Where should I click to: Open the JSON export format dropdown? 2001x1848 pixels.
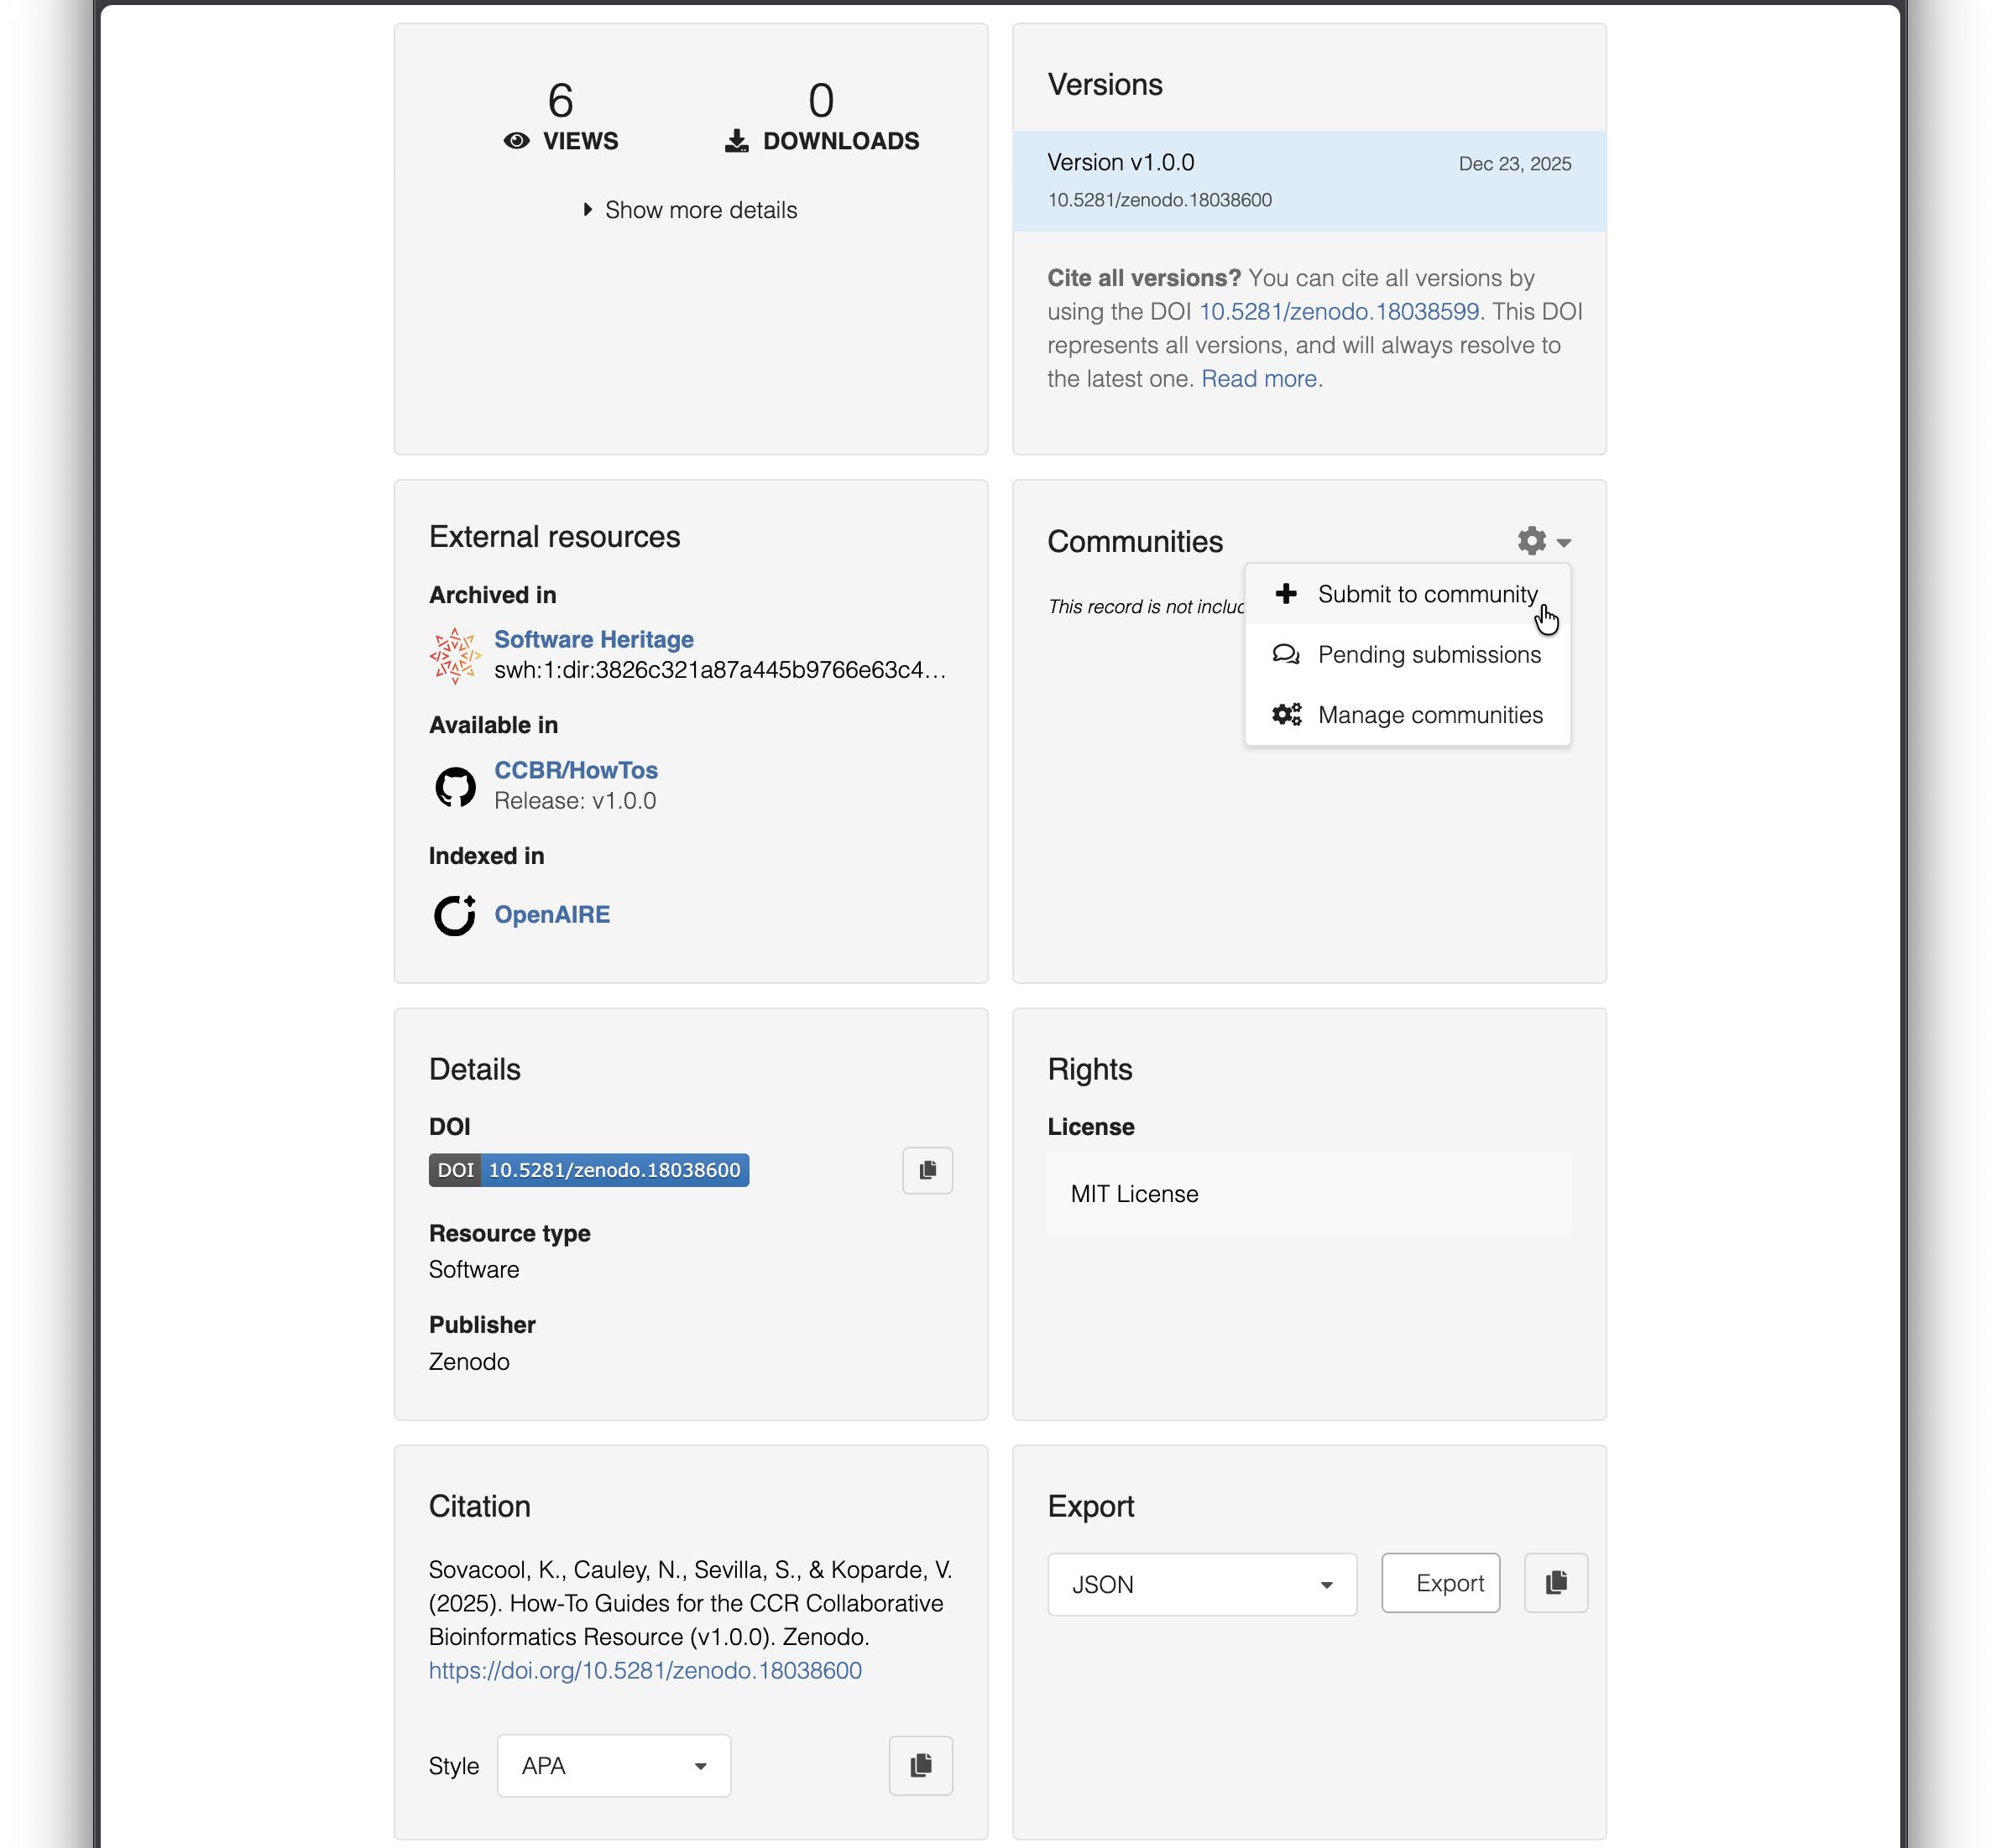1202,1585
